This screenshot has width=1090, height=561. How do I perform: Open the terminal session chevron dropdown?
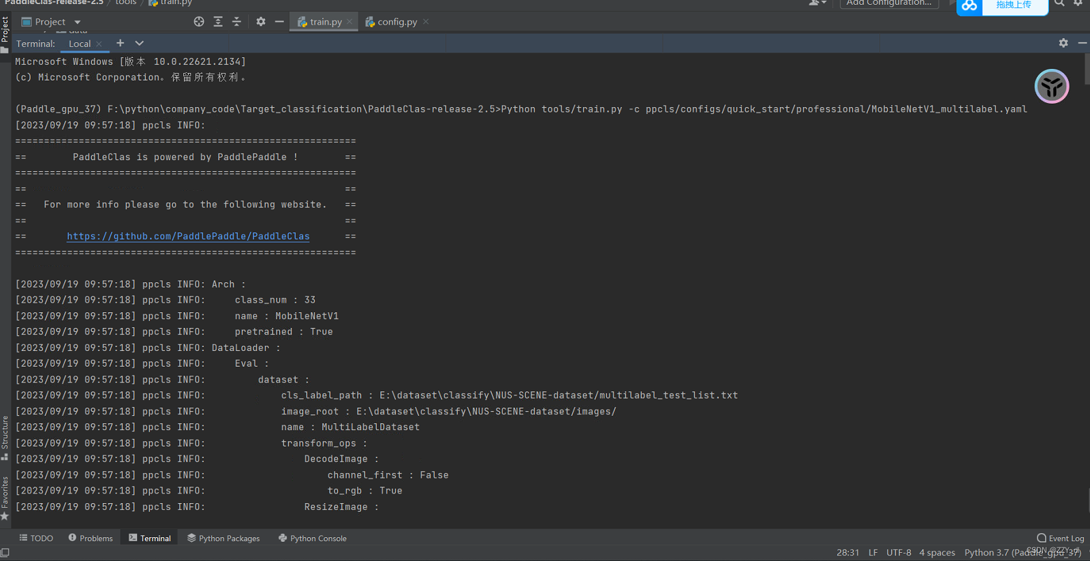click(x=139, y=43)
